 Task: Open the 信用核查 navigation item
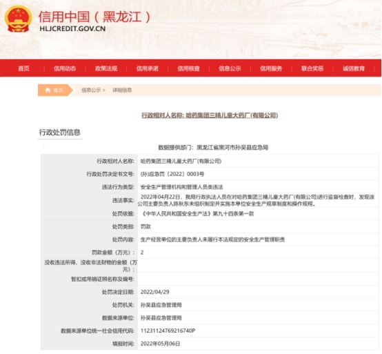tap(188, 68)
